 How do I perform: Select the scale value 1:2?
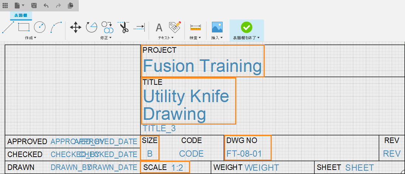coord(177,168)
